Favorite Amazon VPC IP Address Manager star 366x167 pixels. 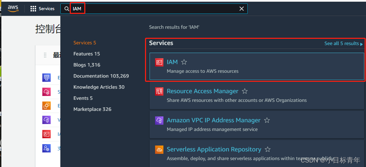pyautogui.click(x=267, y=120)
